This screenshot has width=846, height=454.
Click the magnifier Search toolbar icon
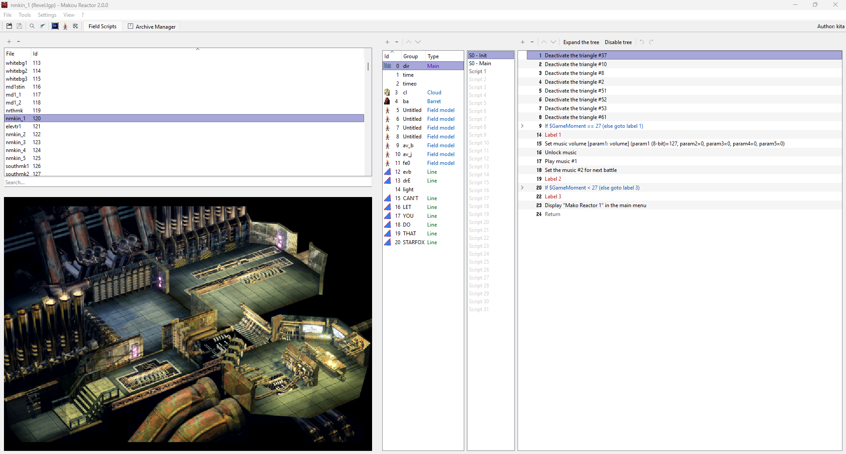point(32,26)
